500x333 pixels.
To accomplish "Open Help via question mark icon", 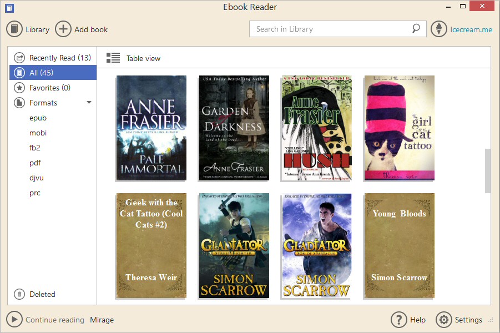I will click(399, 320).
